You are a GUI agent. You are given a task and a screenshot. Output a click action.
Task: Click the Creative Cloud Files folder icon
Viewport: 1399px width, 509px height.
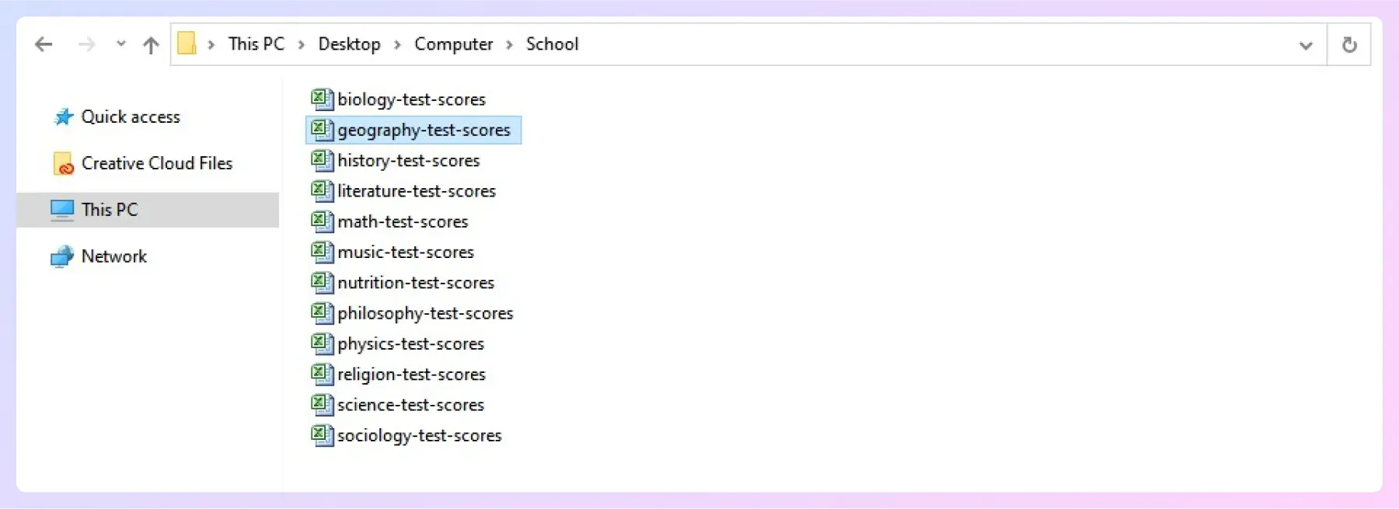(63, 163)
